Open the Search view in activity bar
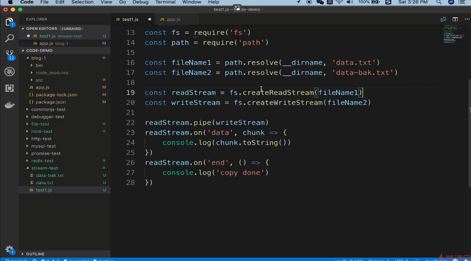 [x=9, y=38]
